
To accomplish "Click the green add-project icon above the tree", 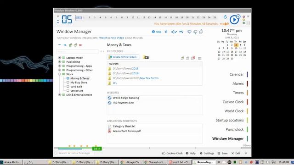I will pos(70,45).
